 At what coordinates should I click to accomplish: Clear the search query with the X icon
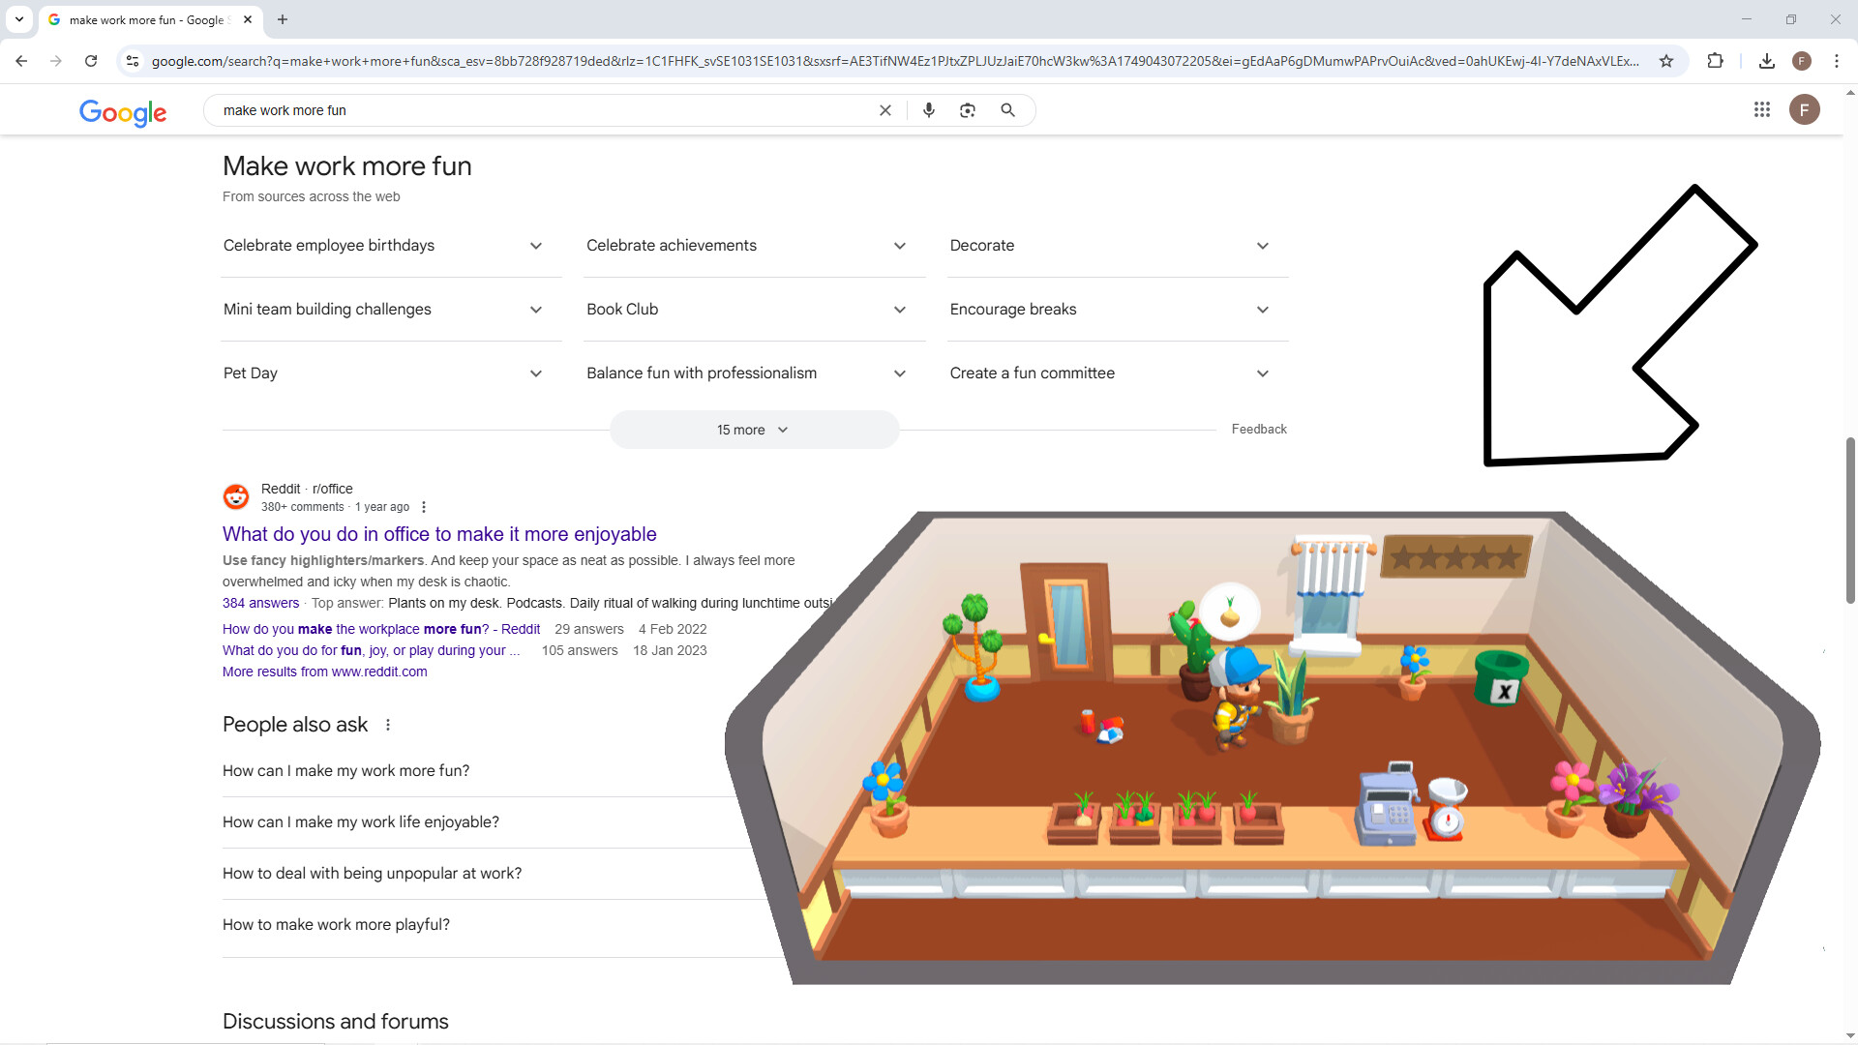[x=884, y=109]
